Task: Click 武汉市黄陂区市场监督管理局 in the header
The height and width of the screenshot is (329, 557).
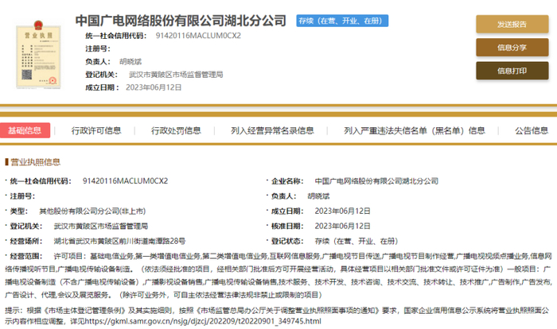Action: coord(176,75)
